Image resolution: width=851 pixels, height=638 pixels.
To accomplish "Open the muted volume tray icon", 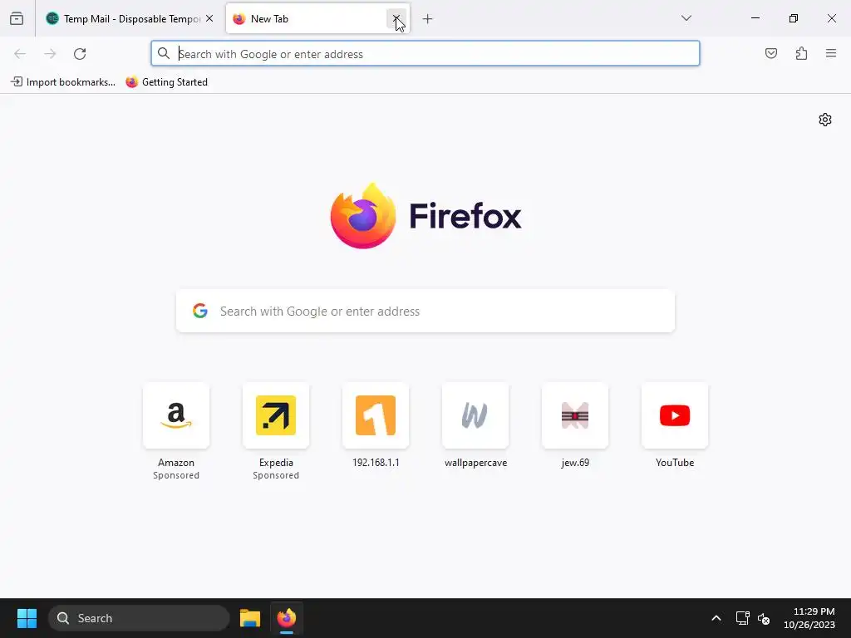I will (764, 618).
